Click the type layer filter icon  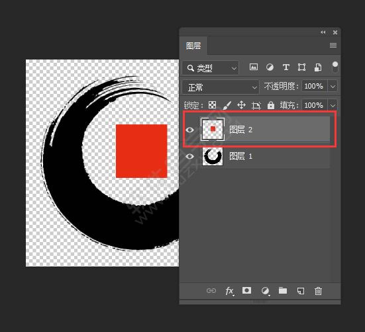click(286, 67)
